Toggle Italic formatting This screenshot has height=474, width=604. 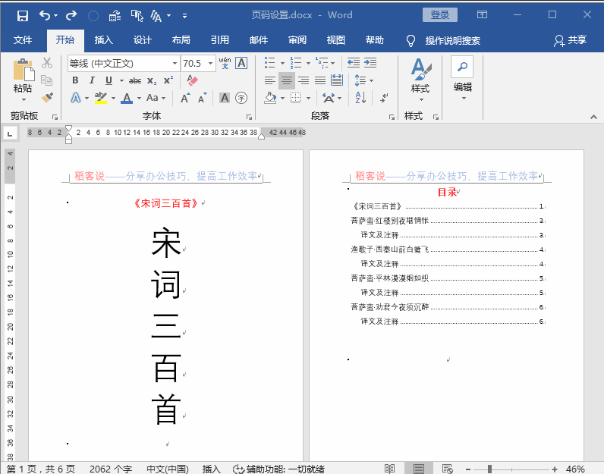click(92, 80)
